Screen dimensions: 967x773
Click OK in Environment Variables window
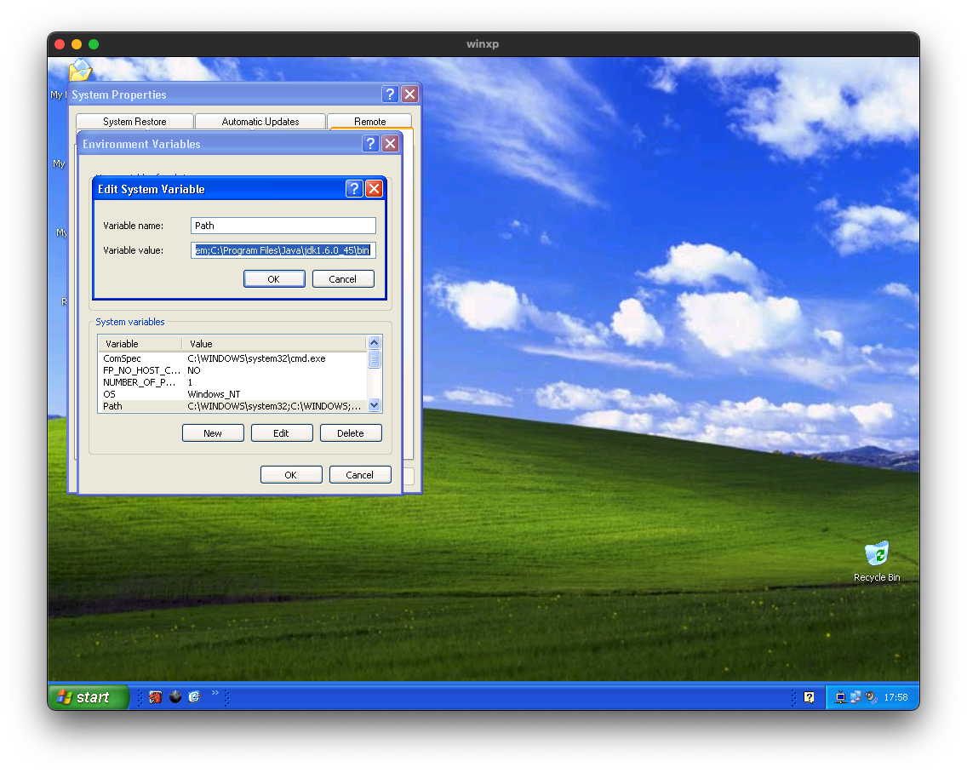coord(291,475)
